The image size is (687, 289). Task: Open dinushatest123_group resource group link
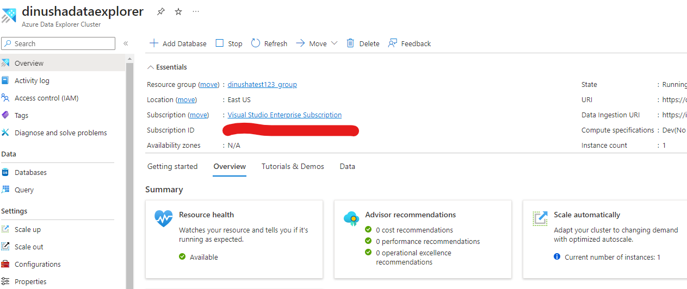262,84
